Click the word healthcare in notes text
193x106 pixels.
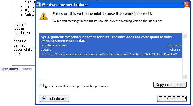tap(22, 33)
